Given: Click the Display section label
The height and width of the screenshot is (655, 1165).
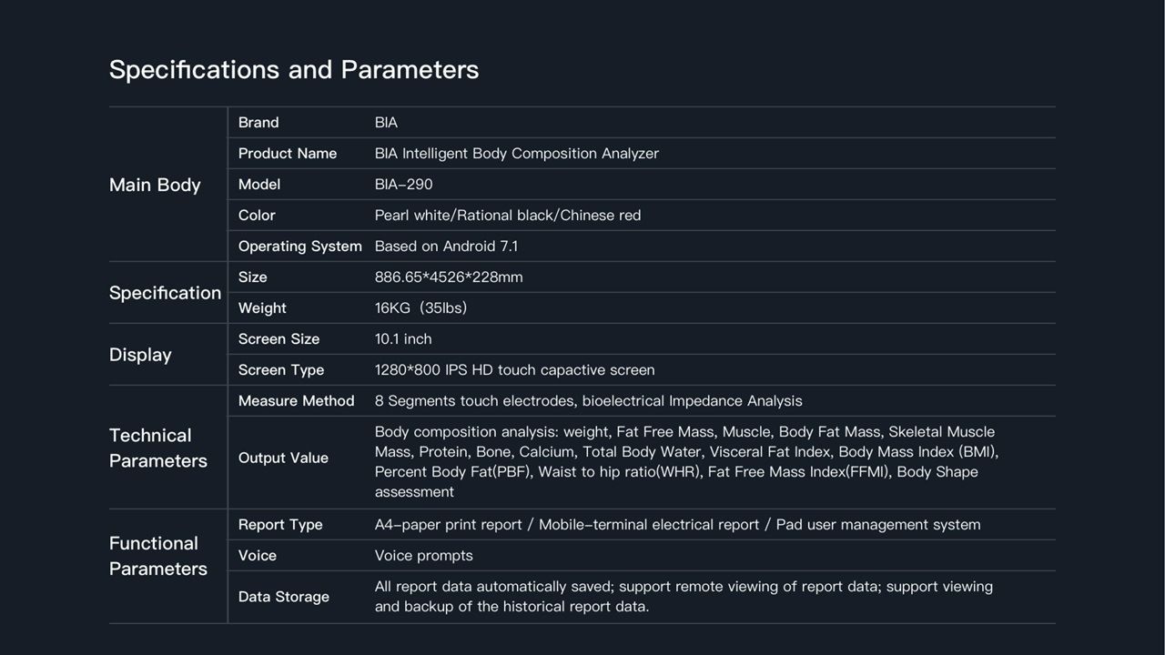Looking at the screenshot, I should [x=140, y=355].
